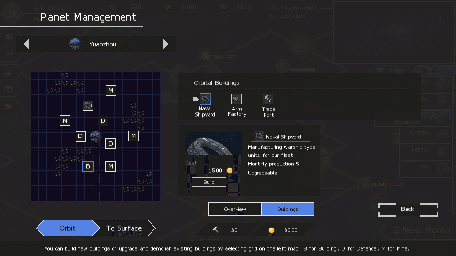
Task: Go back from Planet Management
Action: click(x=408, y=210)
